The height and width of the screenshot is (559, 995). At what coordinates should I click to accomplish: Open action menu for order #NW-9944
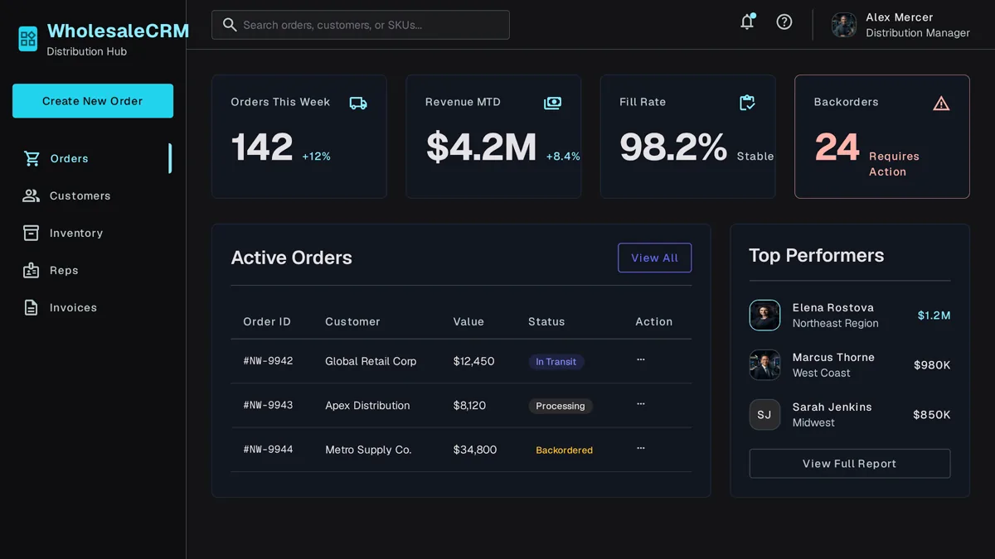pyautogui.click(x=641, y=448)
